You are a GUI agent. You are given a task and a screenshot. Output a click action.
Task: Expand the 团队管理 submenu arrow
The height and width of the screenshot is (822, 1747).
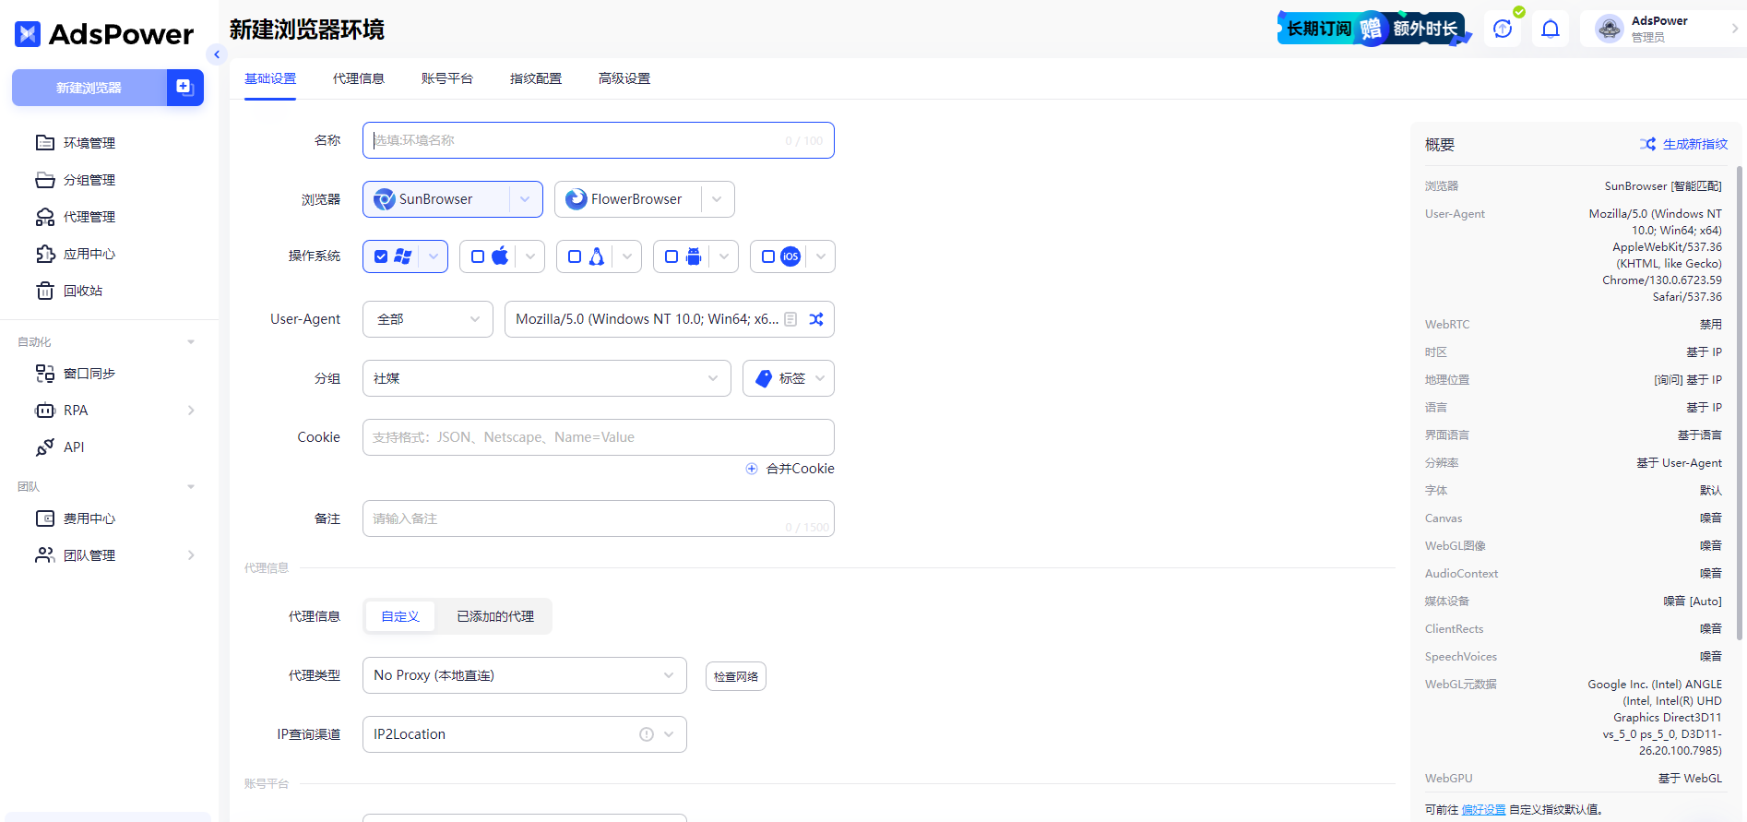click(191, 555)
